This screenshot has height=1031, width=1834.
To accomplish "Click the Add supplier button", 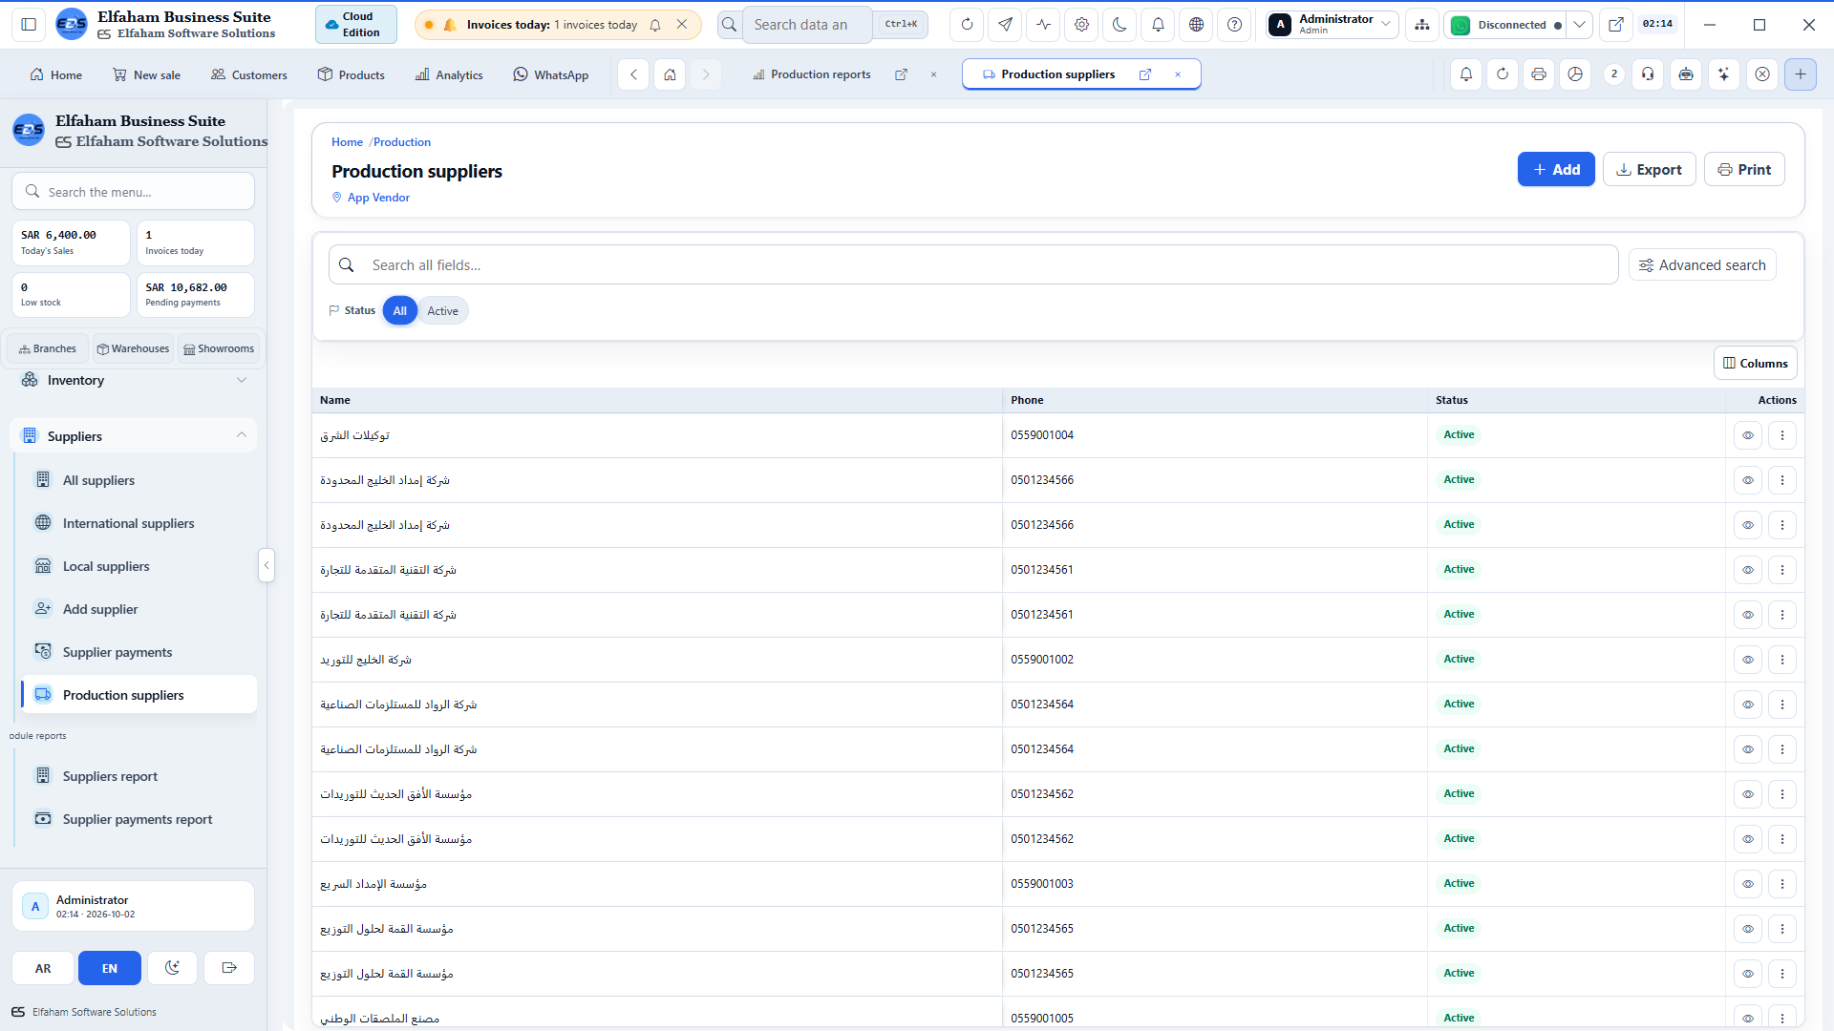I will coord(1556,169).
